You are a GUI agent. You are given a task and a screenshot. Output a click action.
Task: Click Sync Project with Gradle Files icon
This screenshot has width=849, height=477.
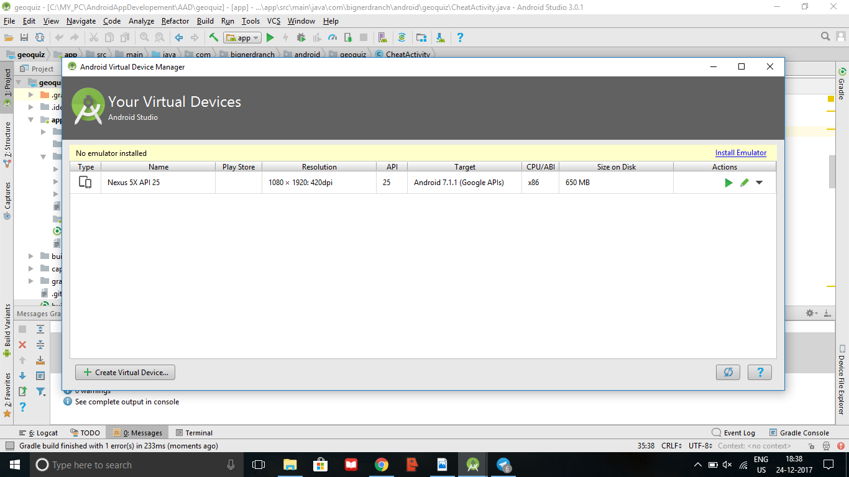pyautogui.click(x=402, y=38)
